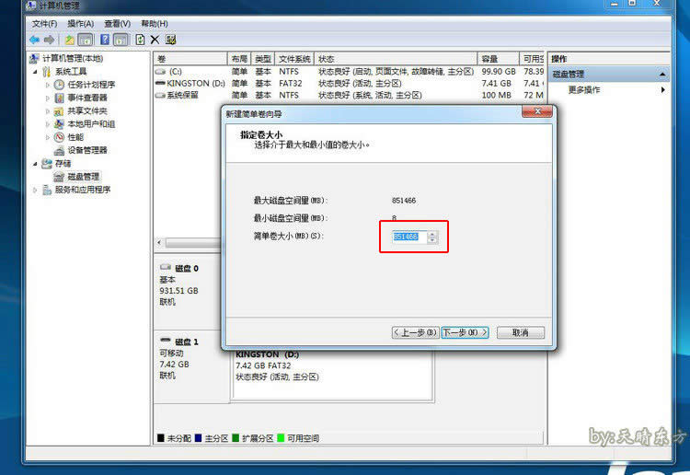The height and width of the screenshot is (475, 690).
Task: Open the 操作(A) menu
Action: click(80, 23)
